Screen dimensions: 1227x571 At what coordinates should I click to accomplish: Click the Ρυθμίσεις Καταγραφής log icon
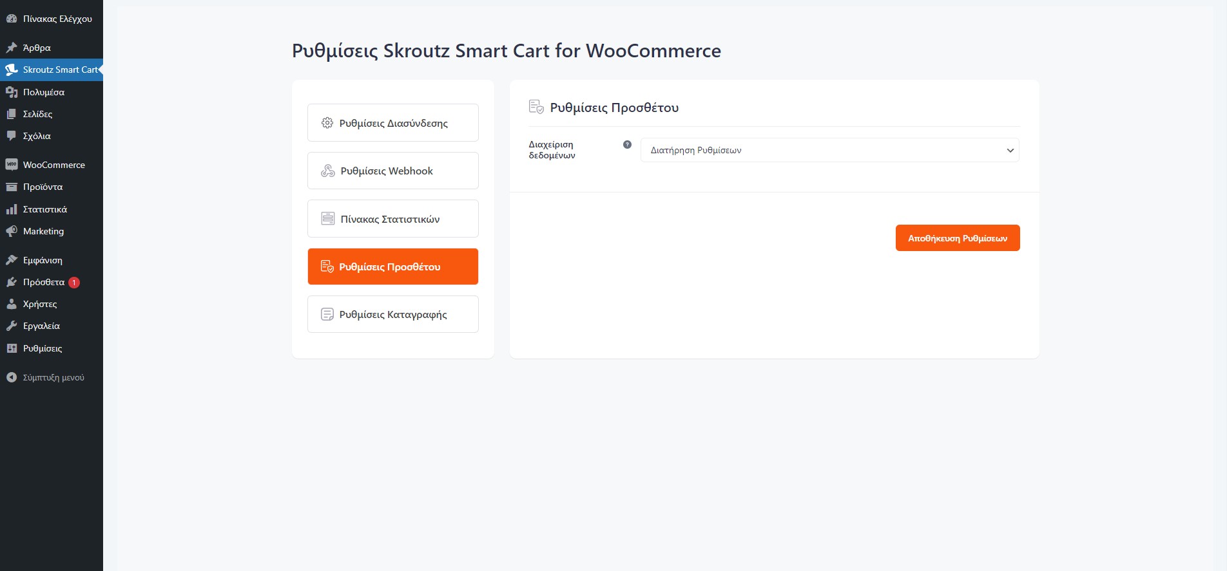coord(327,314)
